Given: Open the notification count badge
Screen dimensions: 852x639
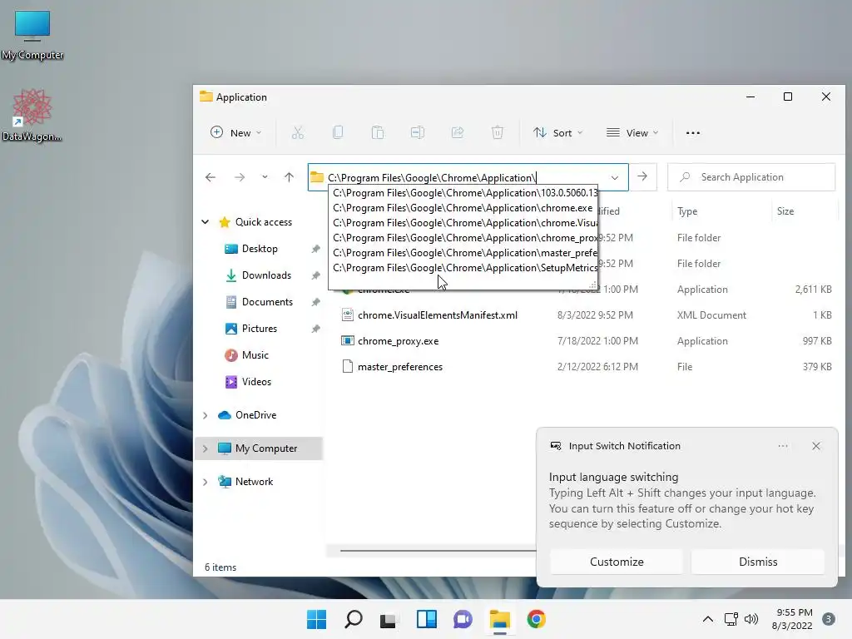Looking at the screenshot, I should point(829,619).
